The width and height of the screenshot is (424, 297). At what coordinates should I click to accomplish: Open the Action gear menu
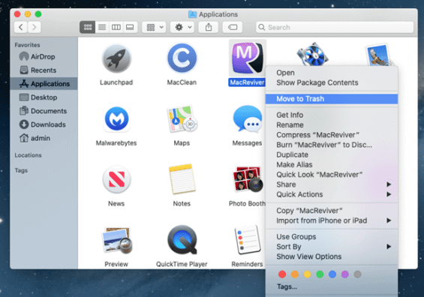coord(182,27)
